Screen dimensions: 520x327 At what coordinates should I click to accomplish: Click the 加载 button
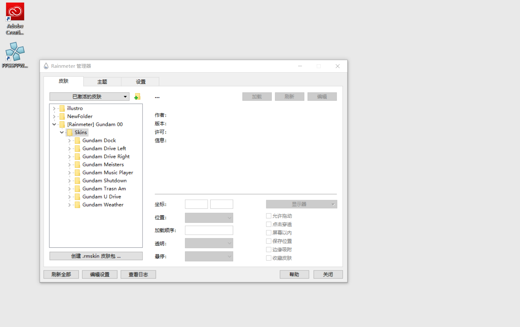tap(257, 97)
